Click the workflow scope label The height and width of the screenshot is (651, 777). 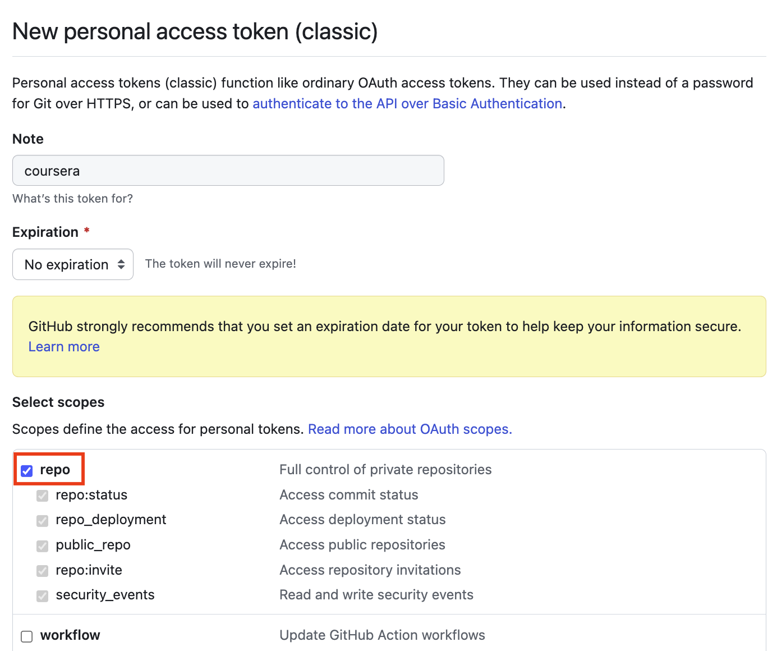(x=70, y=635)
